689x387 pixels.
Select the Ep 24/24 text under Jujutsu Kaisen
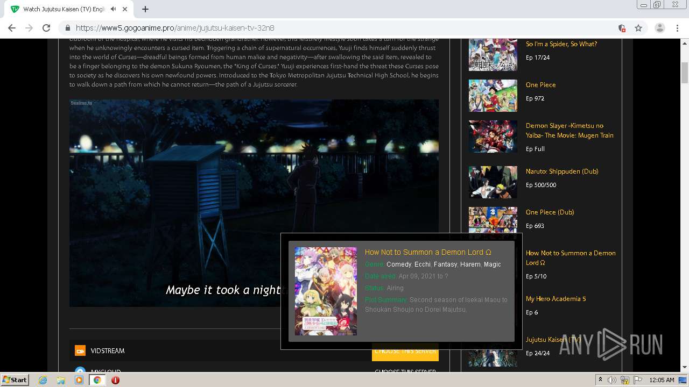538,353
